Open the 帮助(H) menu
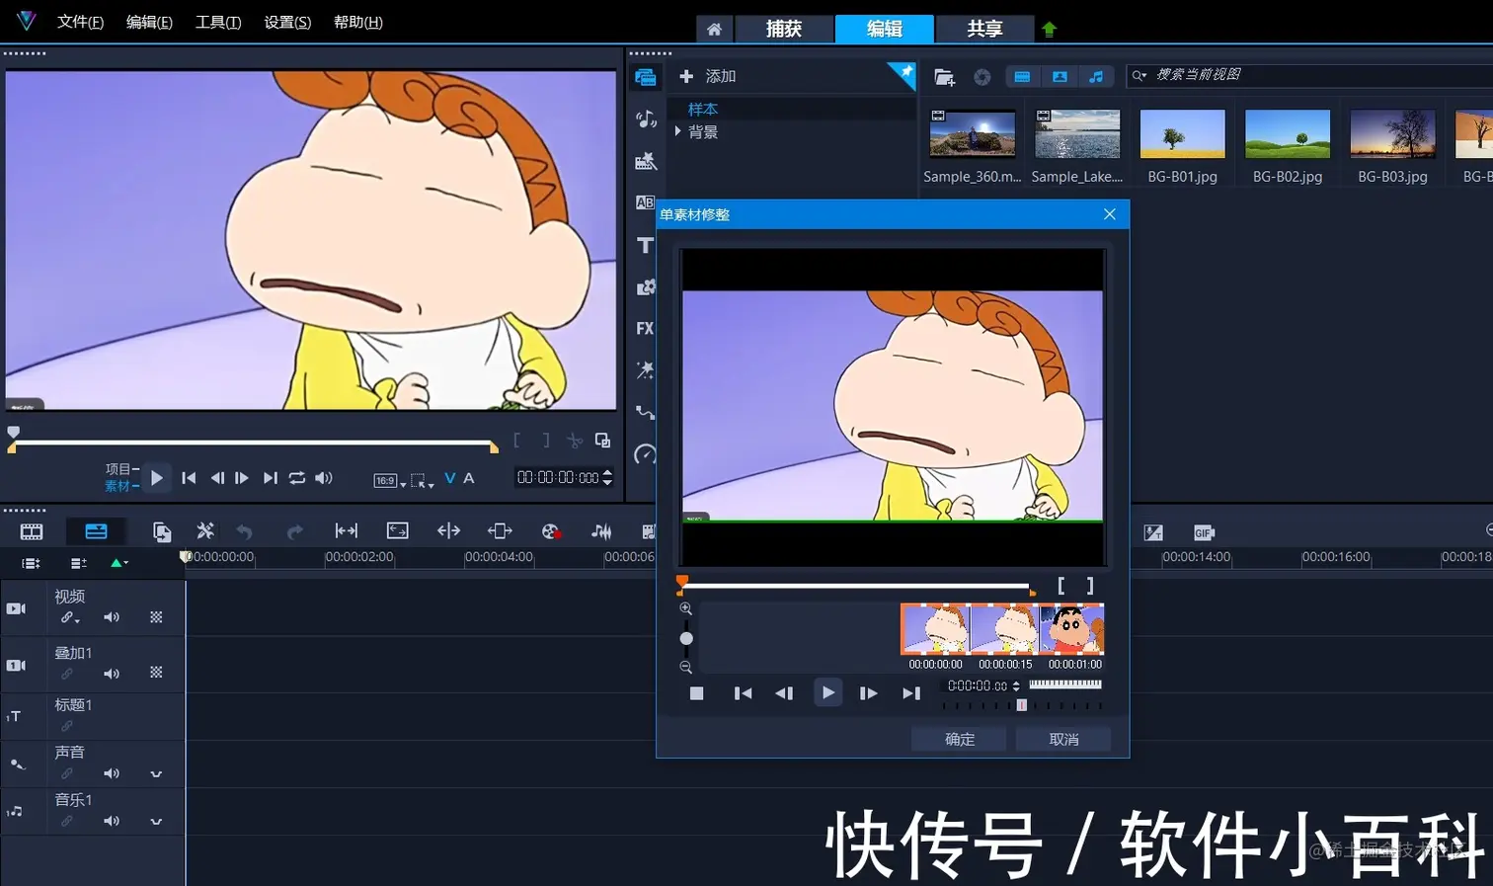The height and width of the screenshot is (886, 1493). (x=357, y=22)
